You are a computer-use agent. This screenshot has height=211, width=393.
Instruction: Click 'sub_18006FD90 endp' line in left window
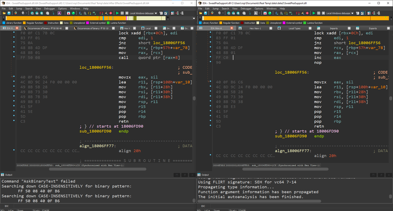104,131
